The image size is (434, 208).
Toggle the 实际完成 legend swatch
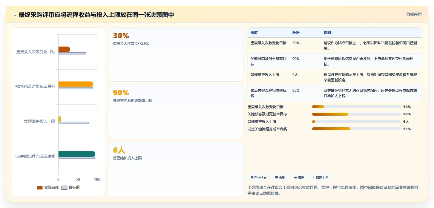click(40, 187)
